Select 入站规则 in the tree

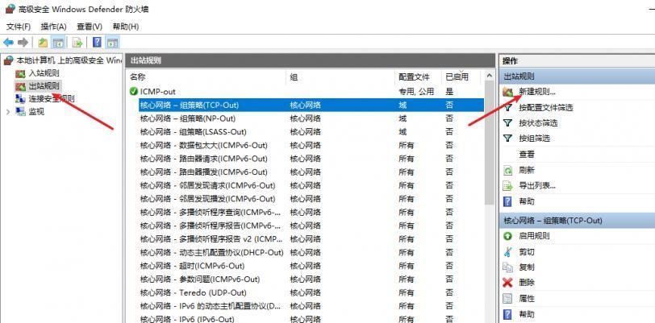[44, 73]
